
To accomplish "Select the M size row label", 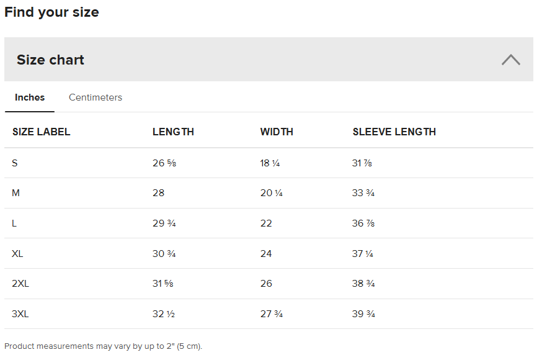I will tap(16, 193).
